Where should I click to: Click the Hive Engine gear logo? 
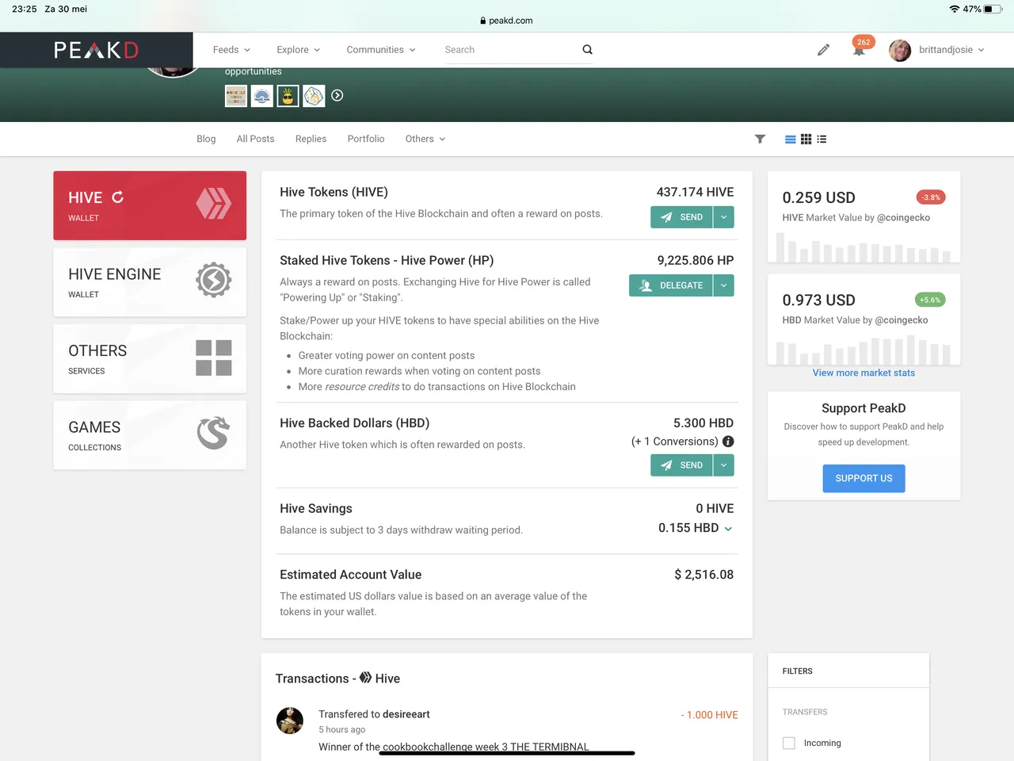214,280
